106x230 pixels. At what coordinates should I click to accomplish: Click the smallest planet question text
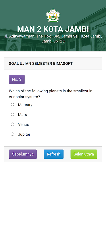coord(51,94)
